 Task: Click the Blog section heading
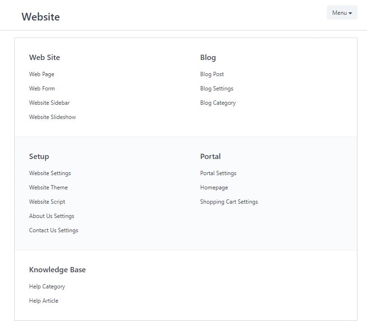208,58
